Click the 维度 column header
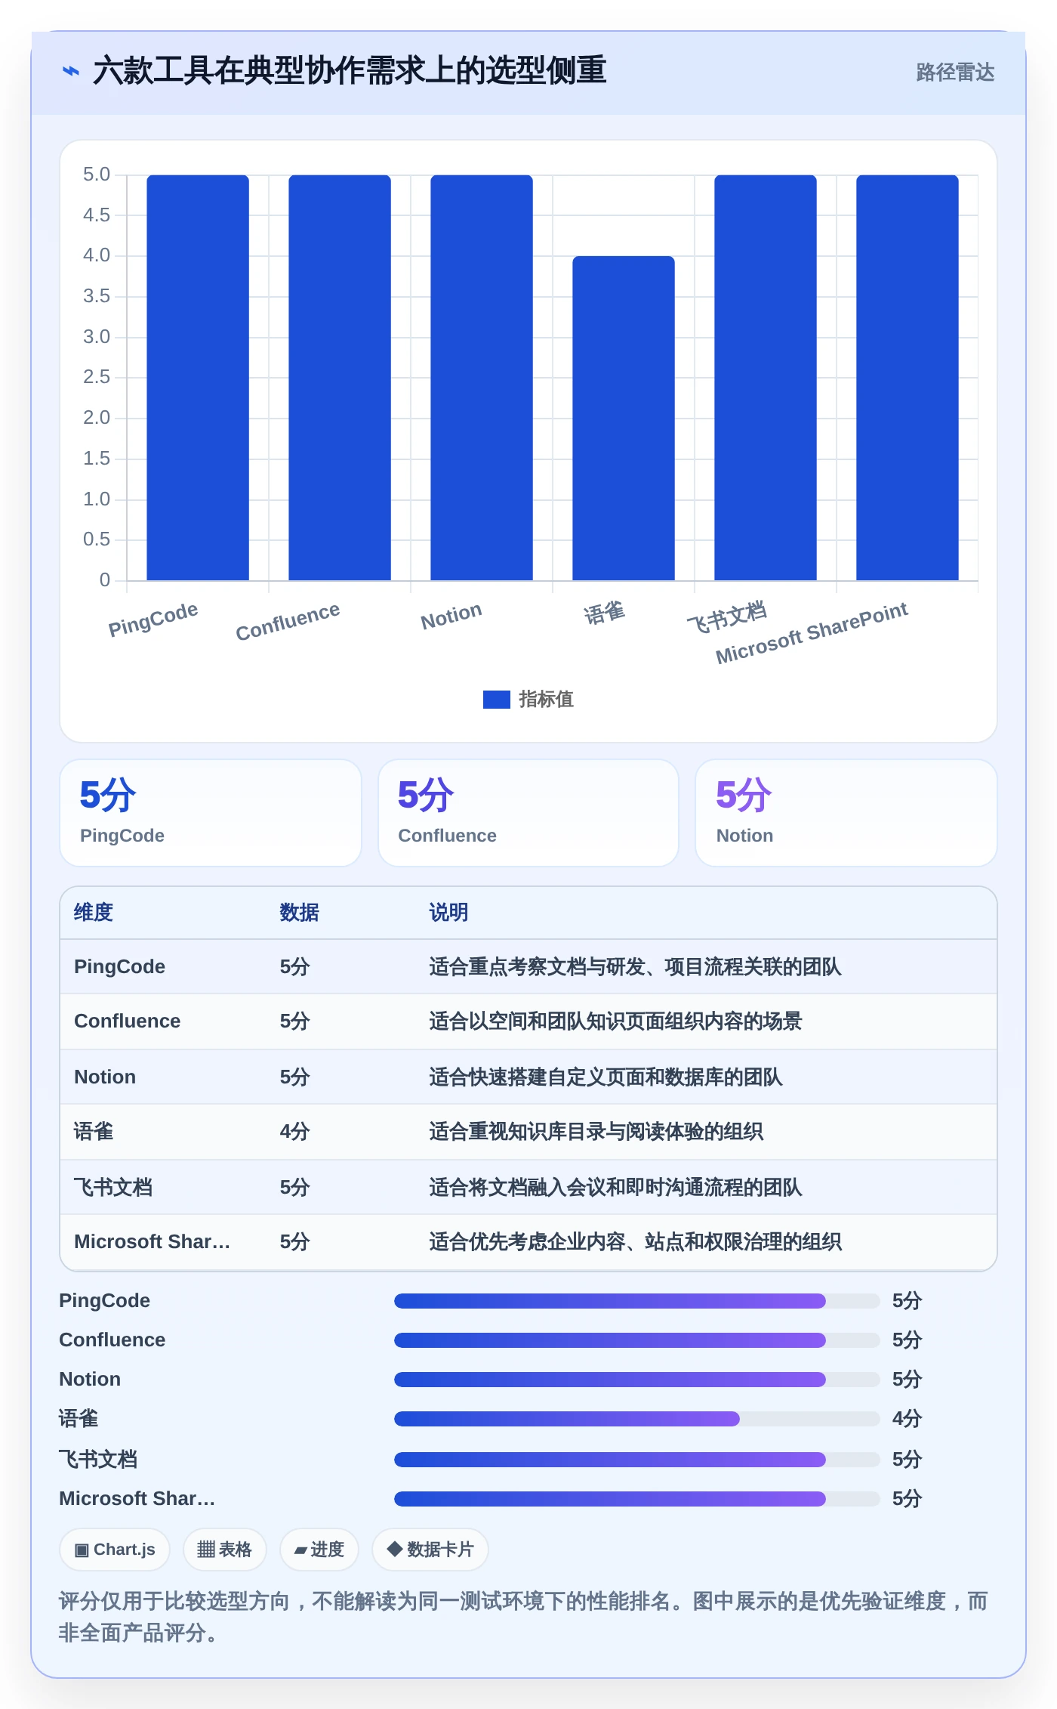 (x=94, y=913)
